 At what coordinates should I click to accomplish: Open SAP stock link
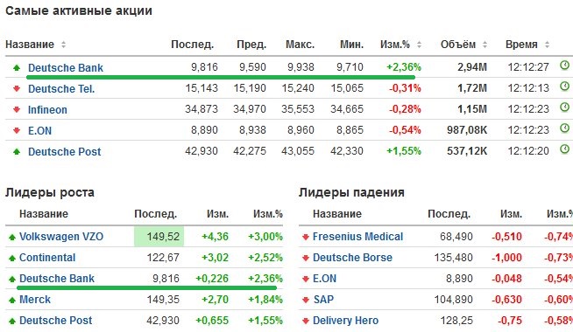323,300
